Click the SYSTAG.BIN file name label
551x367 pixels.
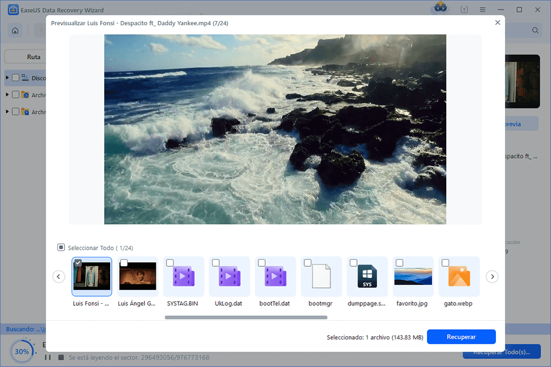tap(182, 304)
